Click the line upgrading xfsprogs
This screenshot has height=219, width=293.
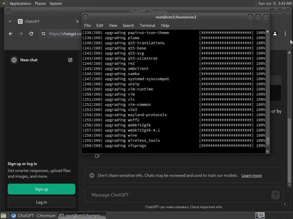(174, 146)
